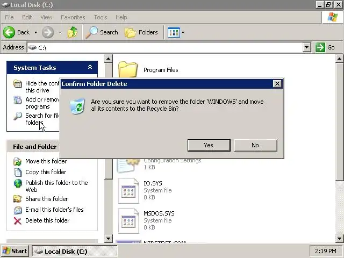Click task pane scroll down arrow

point(109,238)
